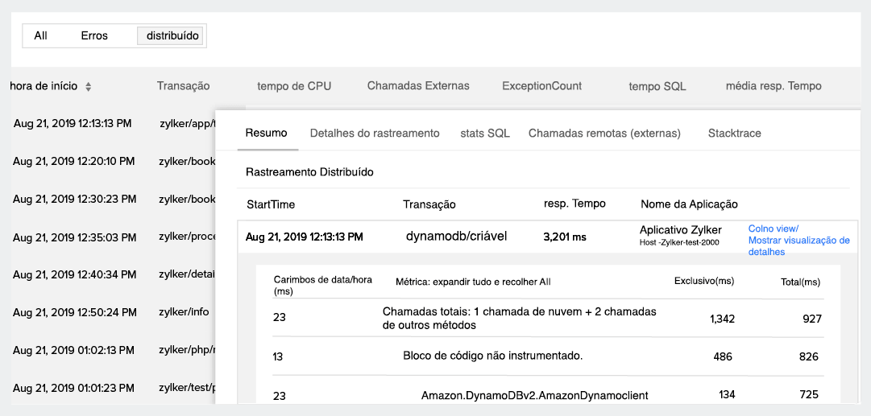Screen dimensions: 871x416
Task: Switch to Detalhes do rastreamento tab
Action: coord(375,133)
